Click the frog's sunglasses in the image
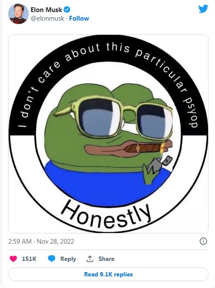 pyautogui.click(x=114, y=117)
